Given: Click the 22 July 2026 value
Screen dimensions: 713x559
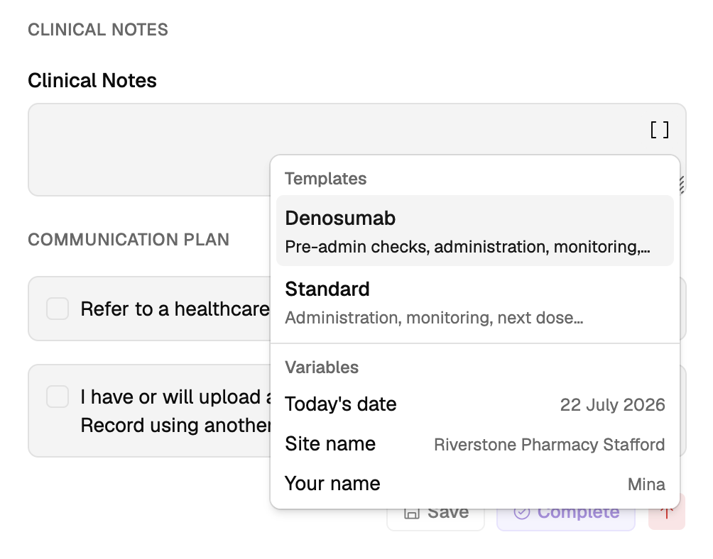Looking at the screenshot, I should click(x=612, y=404).
